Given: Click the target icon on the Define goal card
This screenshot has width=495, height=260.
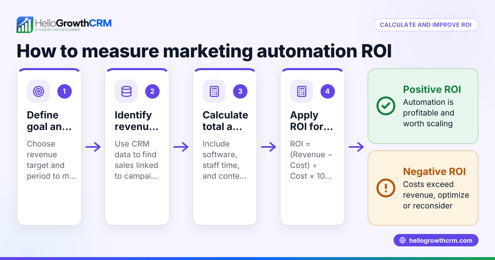Looking at the screenshot, I should pyautogui.click(x=38, y=91).
